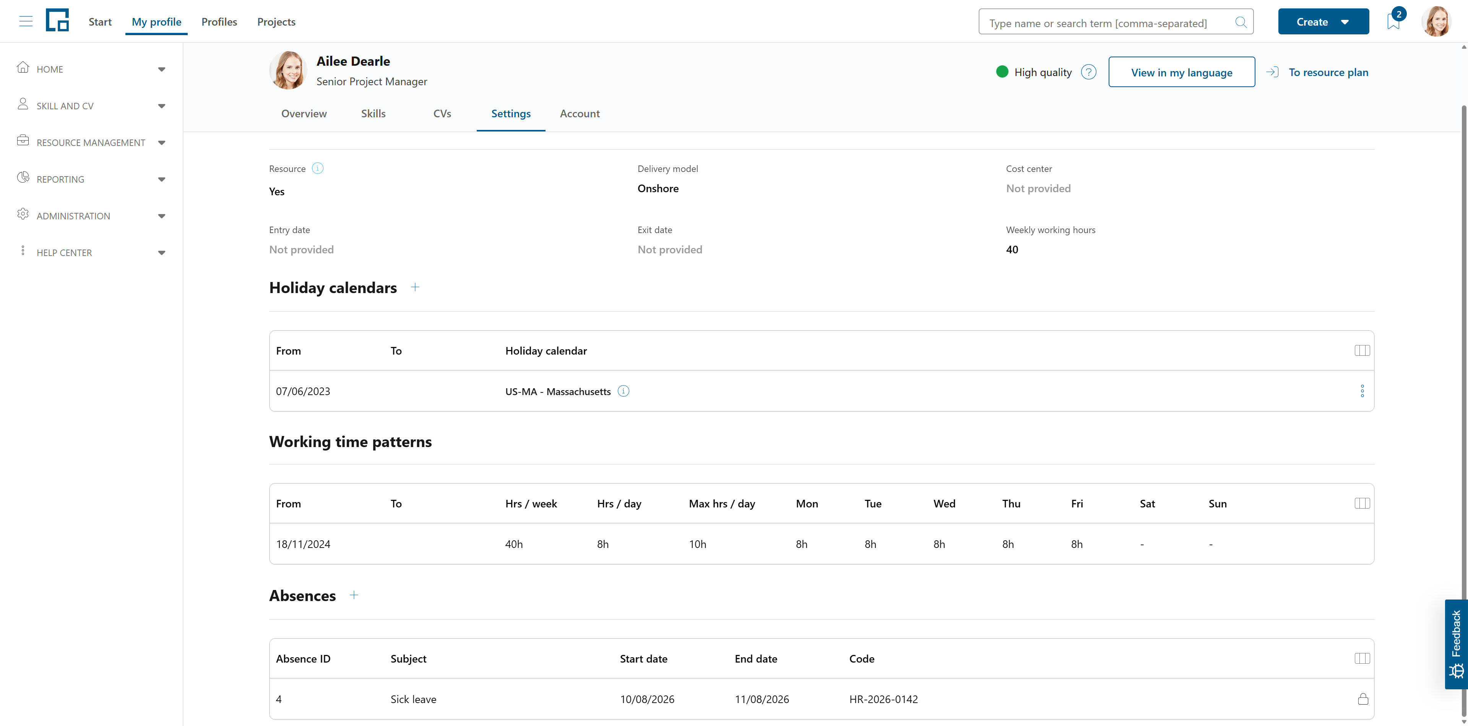Open column settings icon in Working time patterns table
The width and height of the screenshot is (1468, 726).
[x=1362, y=503]
